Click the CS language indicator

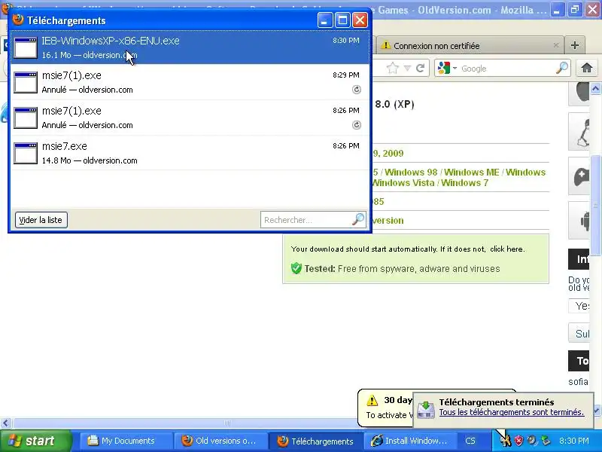(x=470, y=441)
